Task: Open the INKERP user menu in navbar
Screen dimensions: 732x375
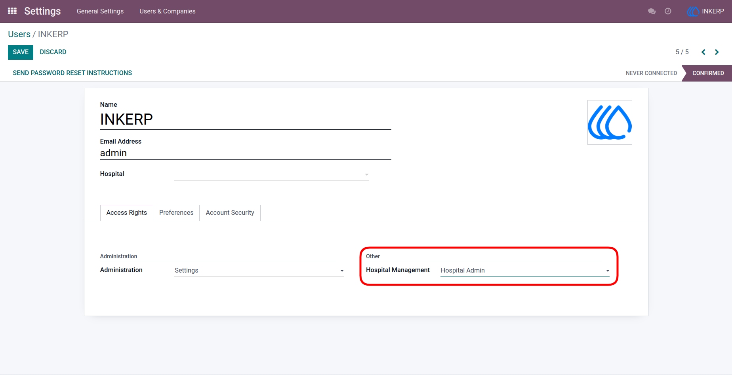Action: click(x=705, y=11)
